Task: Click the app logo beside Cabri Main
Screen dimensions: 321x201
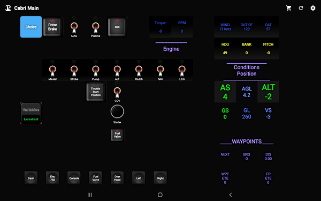Action: point(8,8)
